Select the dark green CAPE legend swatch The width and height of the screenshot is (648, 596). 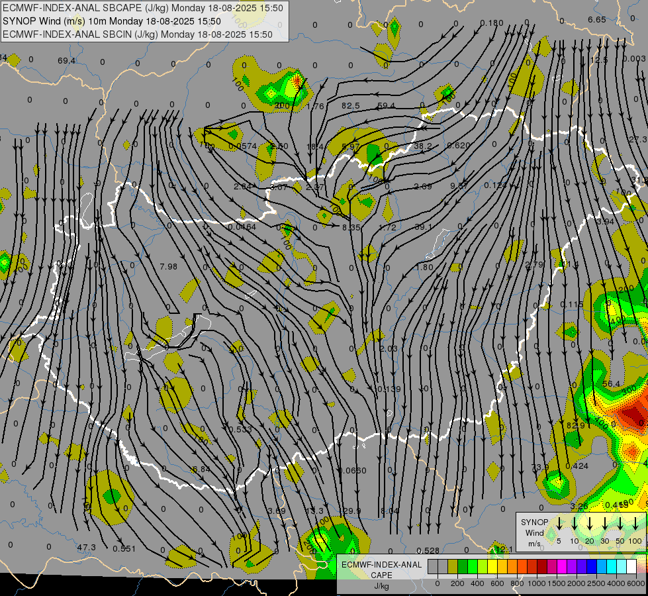pyautogui.click(x=463, y=566)
